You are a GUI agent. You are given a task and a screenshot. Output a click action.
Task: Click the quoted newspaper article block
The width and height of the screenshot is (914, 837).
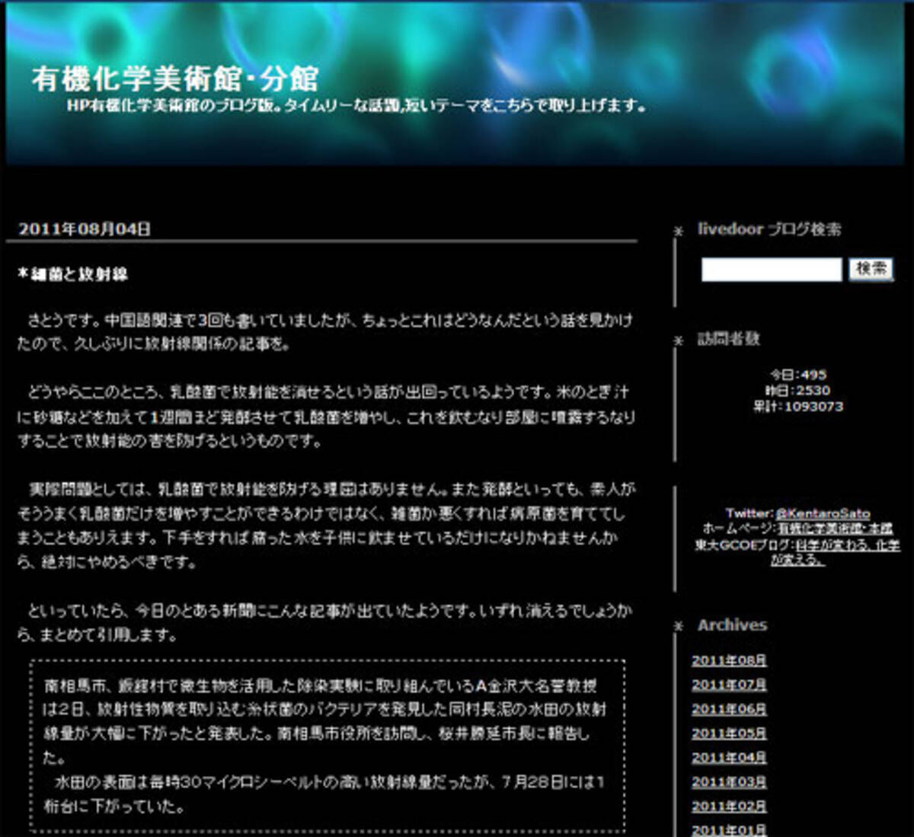click(328, 745)
